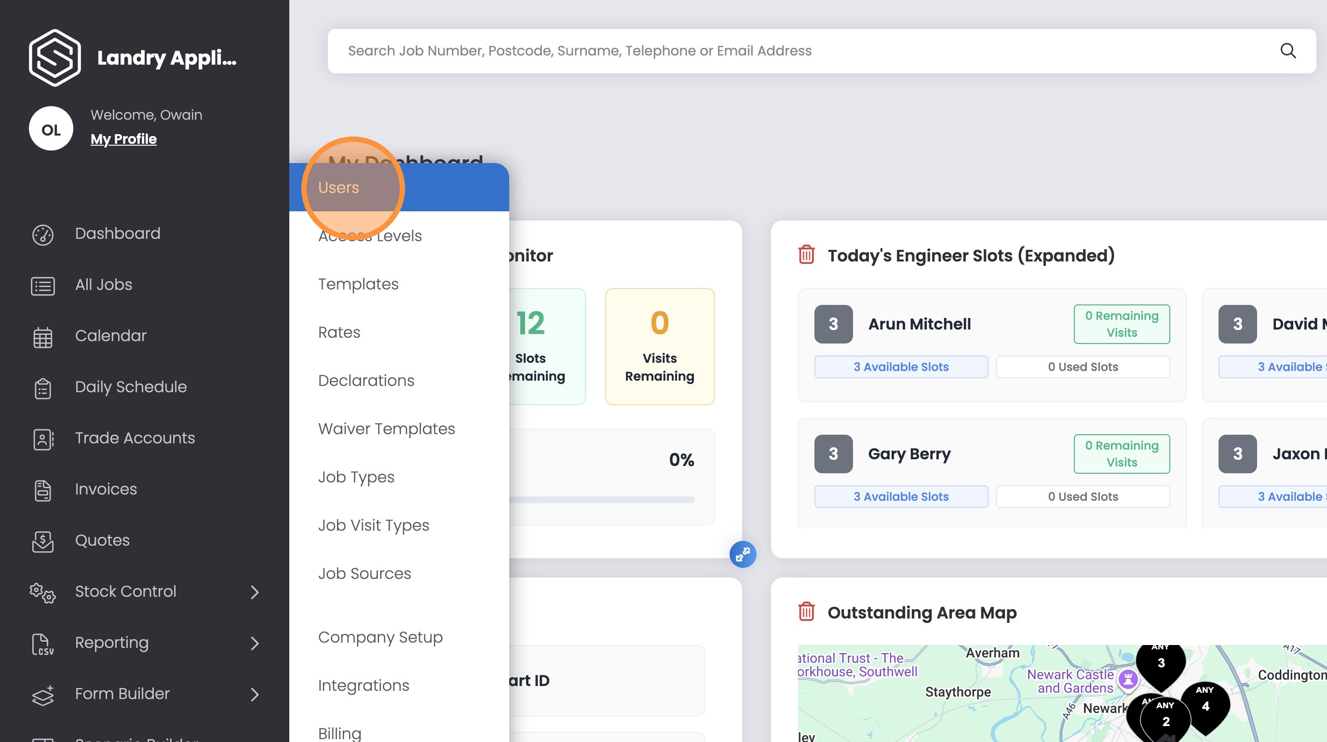Select Users in the settings submenu

coord(339,188)
